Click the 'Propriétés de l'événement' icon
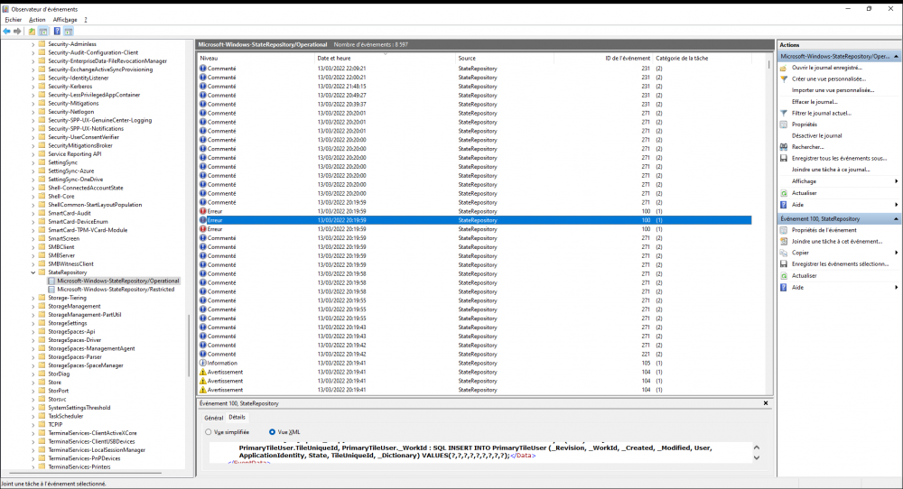This screenshot has width=903, height=489. 784,230
